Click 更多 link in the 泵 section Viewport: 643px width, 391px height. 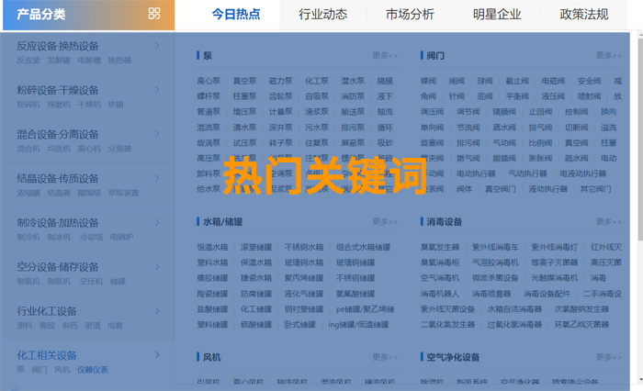tap(385, 56)
